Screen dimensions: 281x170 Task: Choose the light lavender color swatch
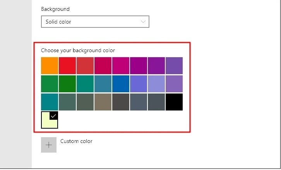[156, 84]
